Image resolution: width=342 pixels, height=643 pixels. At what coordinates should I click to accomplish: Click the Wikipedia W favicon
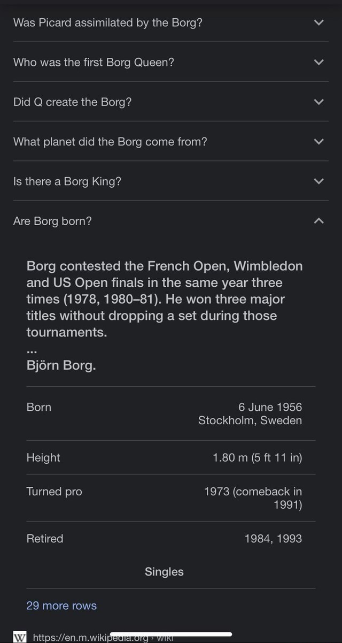tap(20, 637)
